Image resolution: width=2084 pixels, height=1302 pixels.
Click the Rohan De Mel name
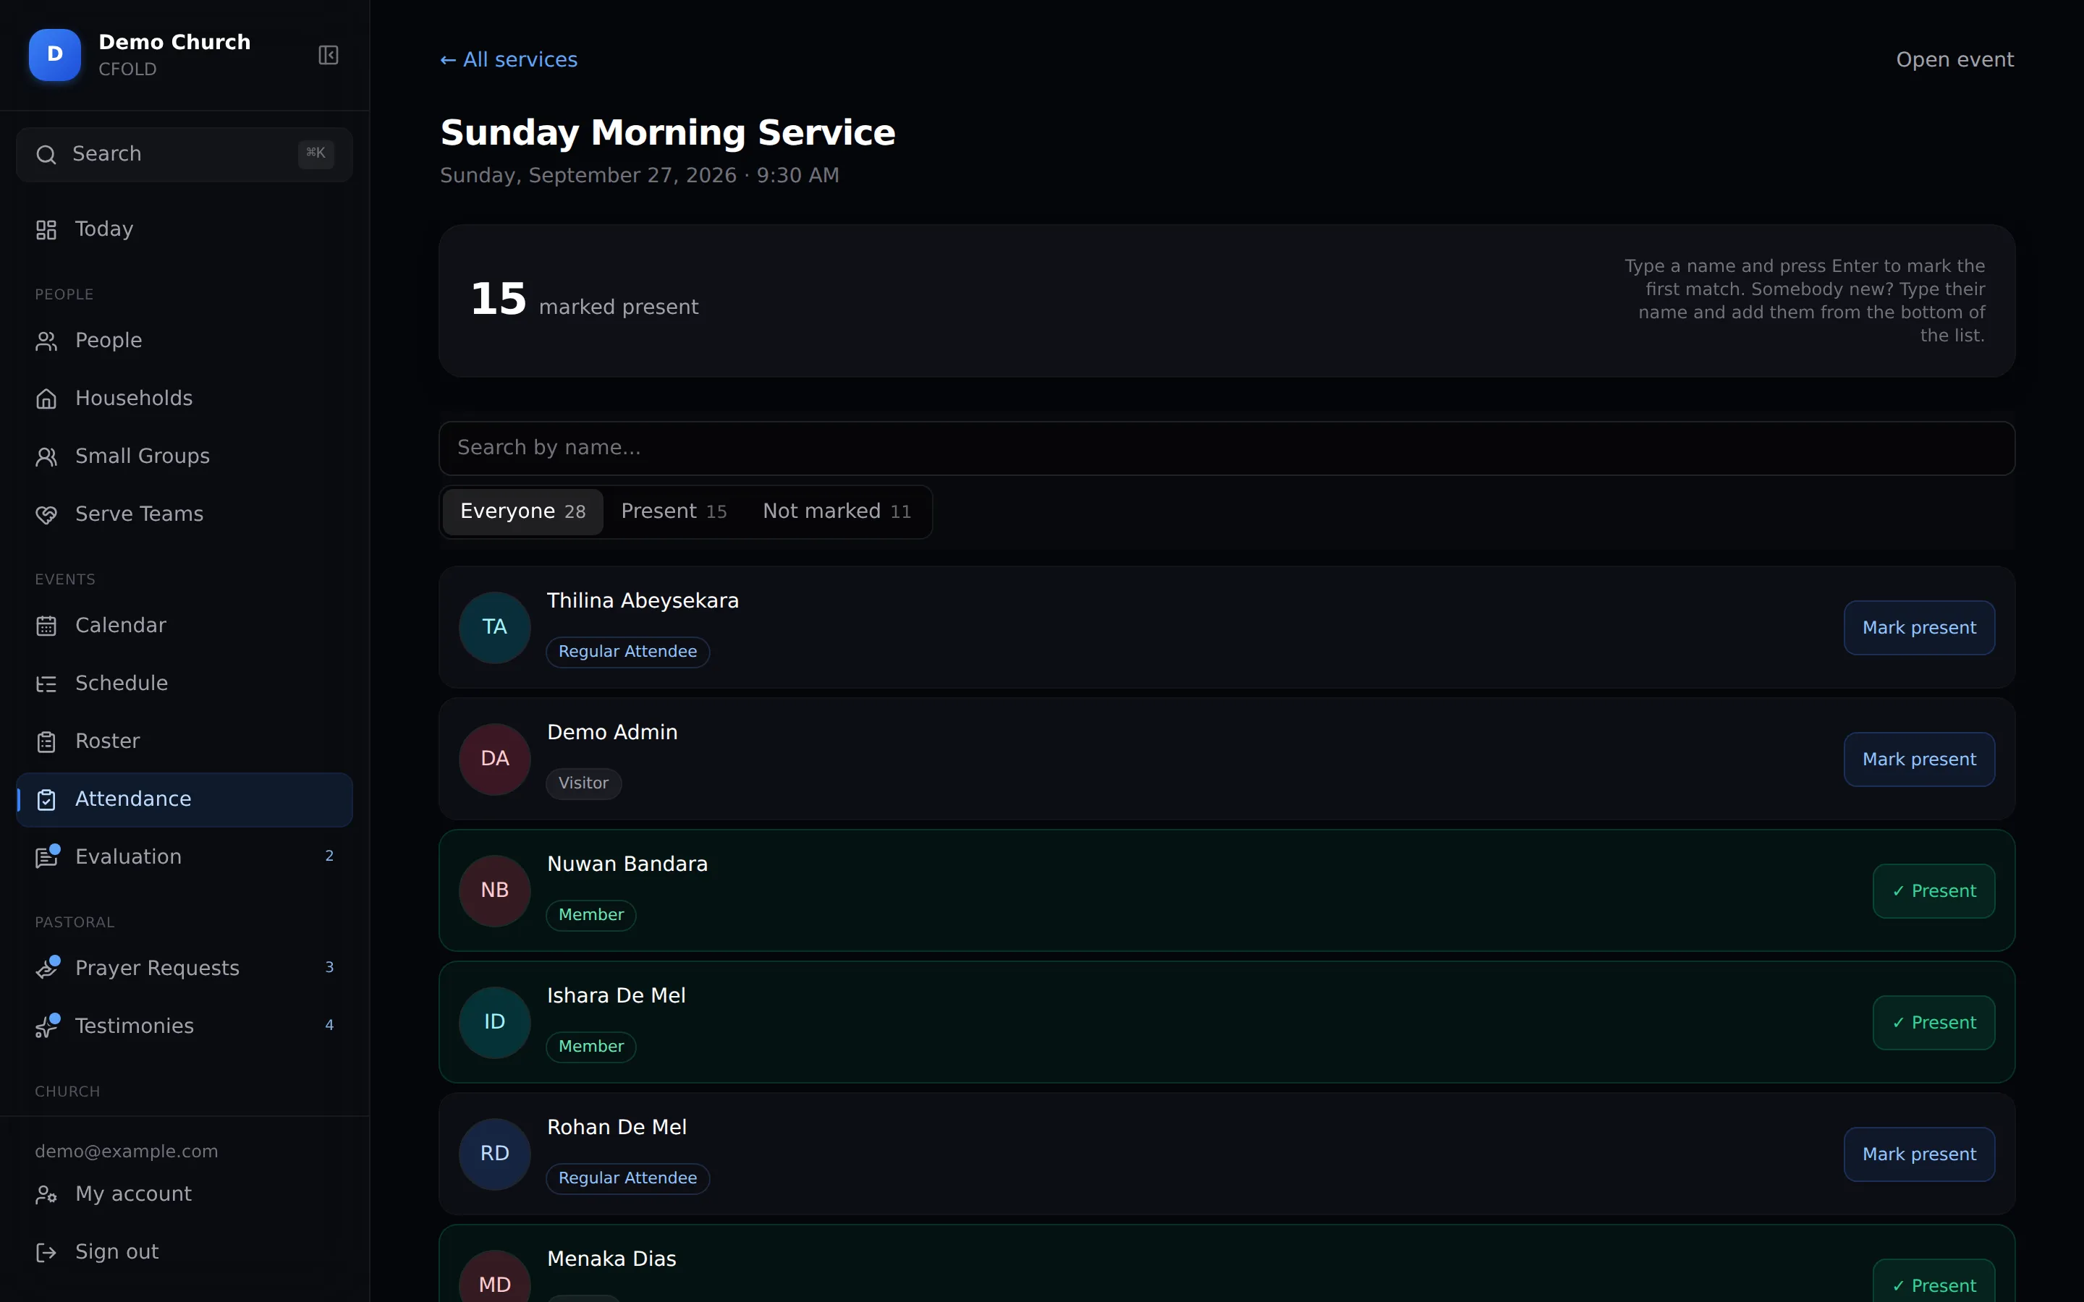pyautogui.click(x=617, y=1127)
